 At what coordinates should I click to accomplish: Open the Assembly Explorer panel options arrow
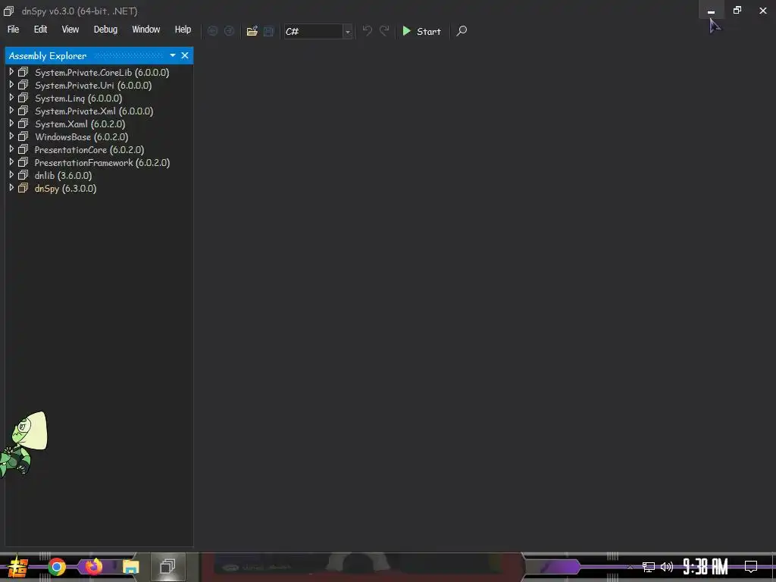[173, 55]
